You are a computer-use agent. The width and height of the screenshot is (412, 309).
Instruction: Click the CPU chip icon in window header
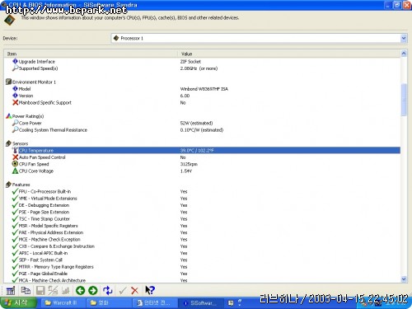point(10,20)
